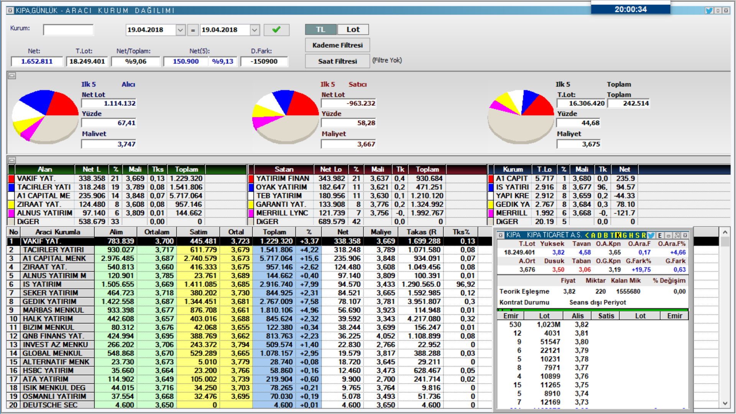Select row 2 TACIRLER YATIRI
This screenshot has height=414, width=736.
coord(249,250)
